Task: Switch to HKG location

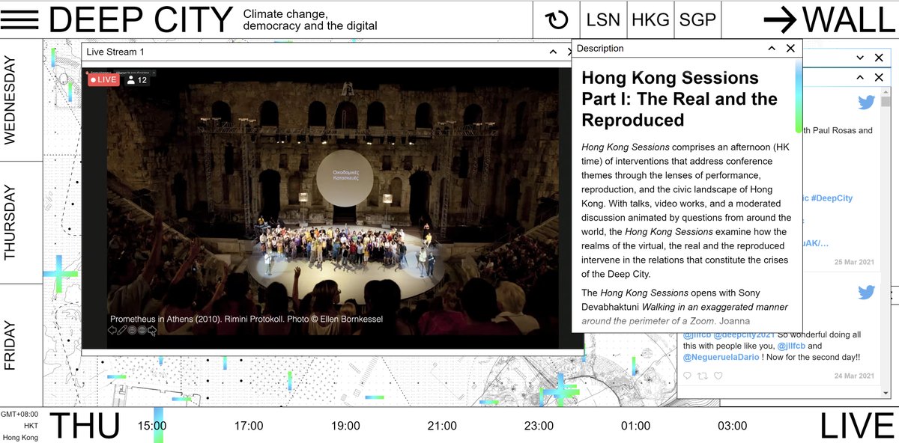Action: coord(650,20)
